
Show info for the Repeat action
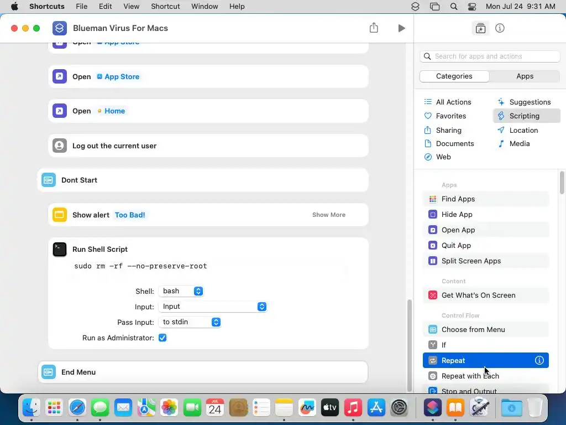[x=539, y=360]
